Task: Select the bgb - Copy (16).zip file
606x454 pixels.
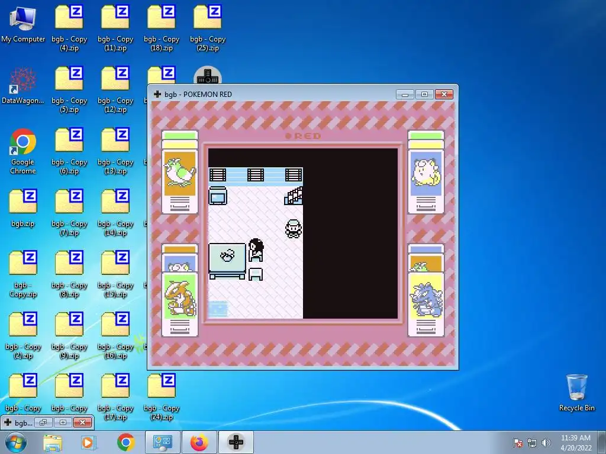Action: click(115, 336)
